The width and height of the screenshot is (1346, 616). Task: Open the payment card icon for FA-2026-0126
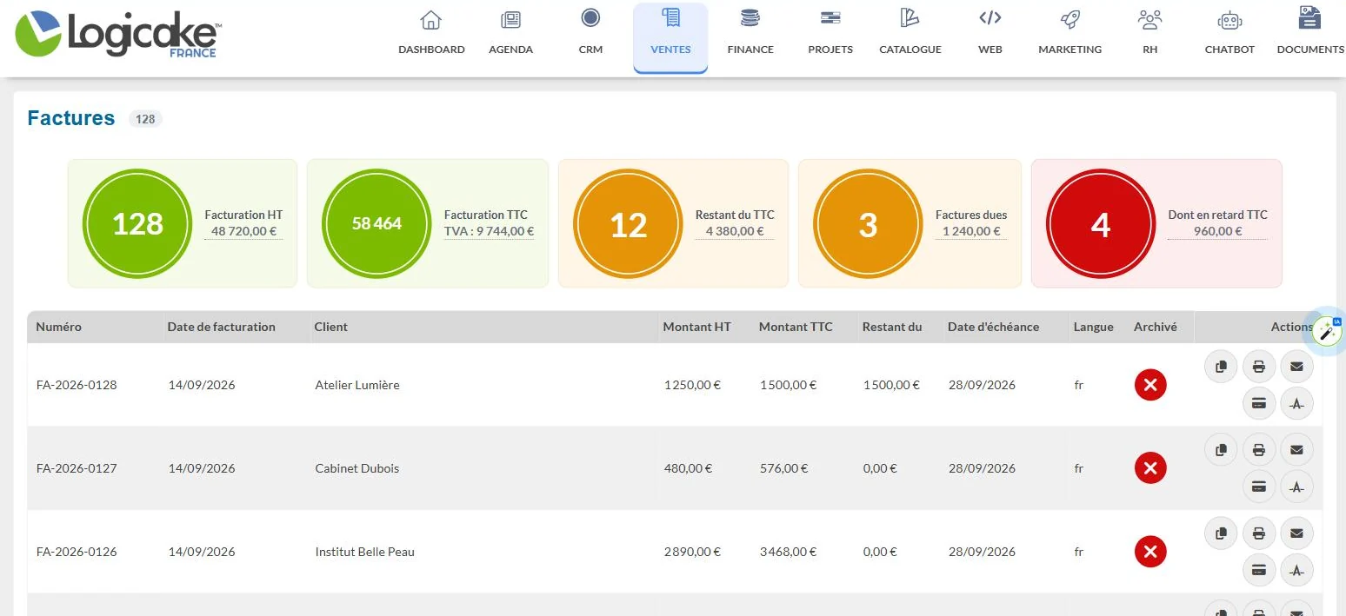tap(1258, 570)
